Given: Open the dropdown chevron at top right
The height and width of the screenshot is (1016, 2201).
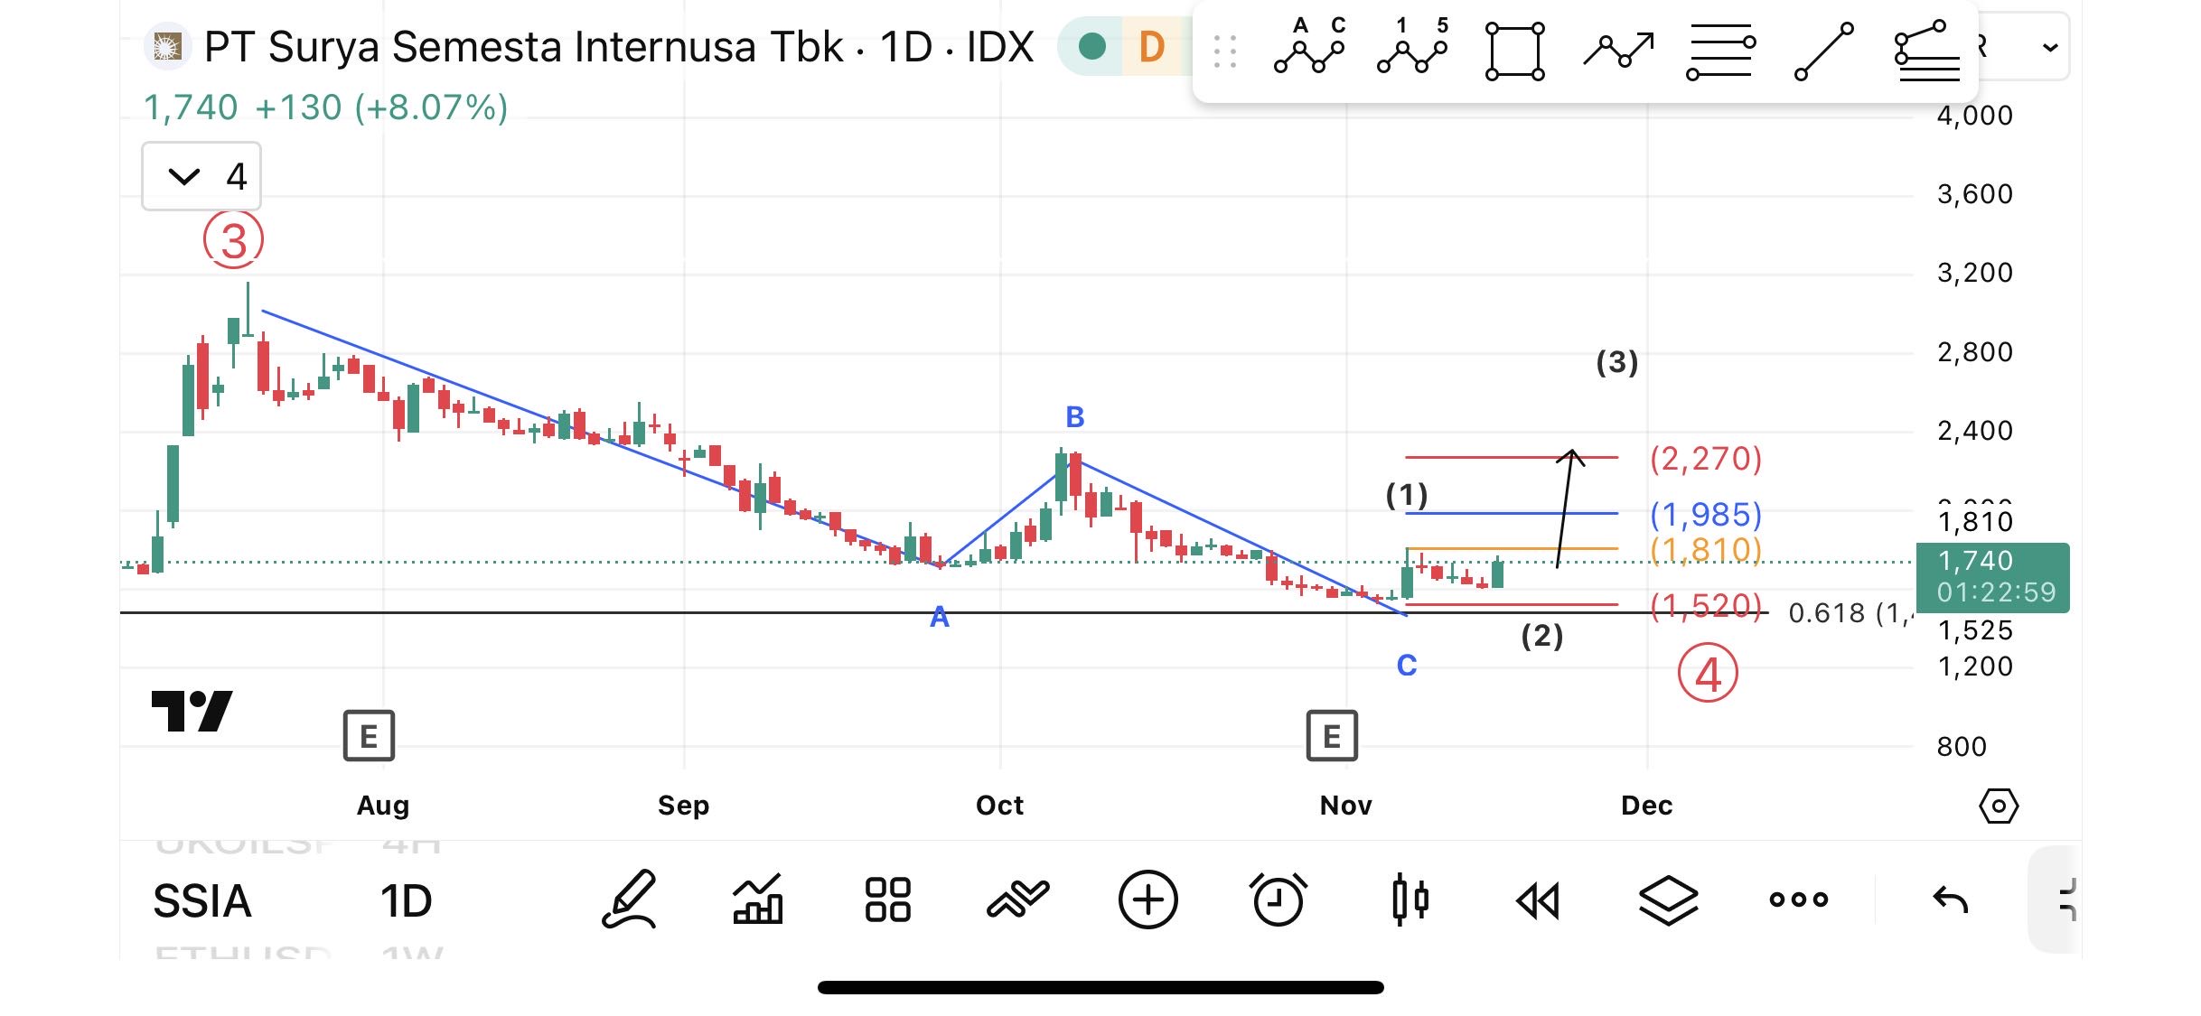Looking at the screenshot, I should [x=2051, y=47].
